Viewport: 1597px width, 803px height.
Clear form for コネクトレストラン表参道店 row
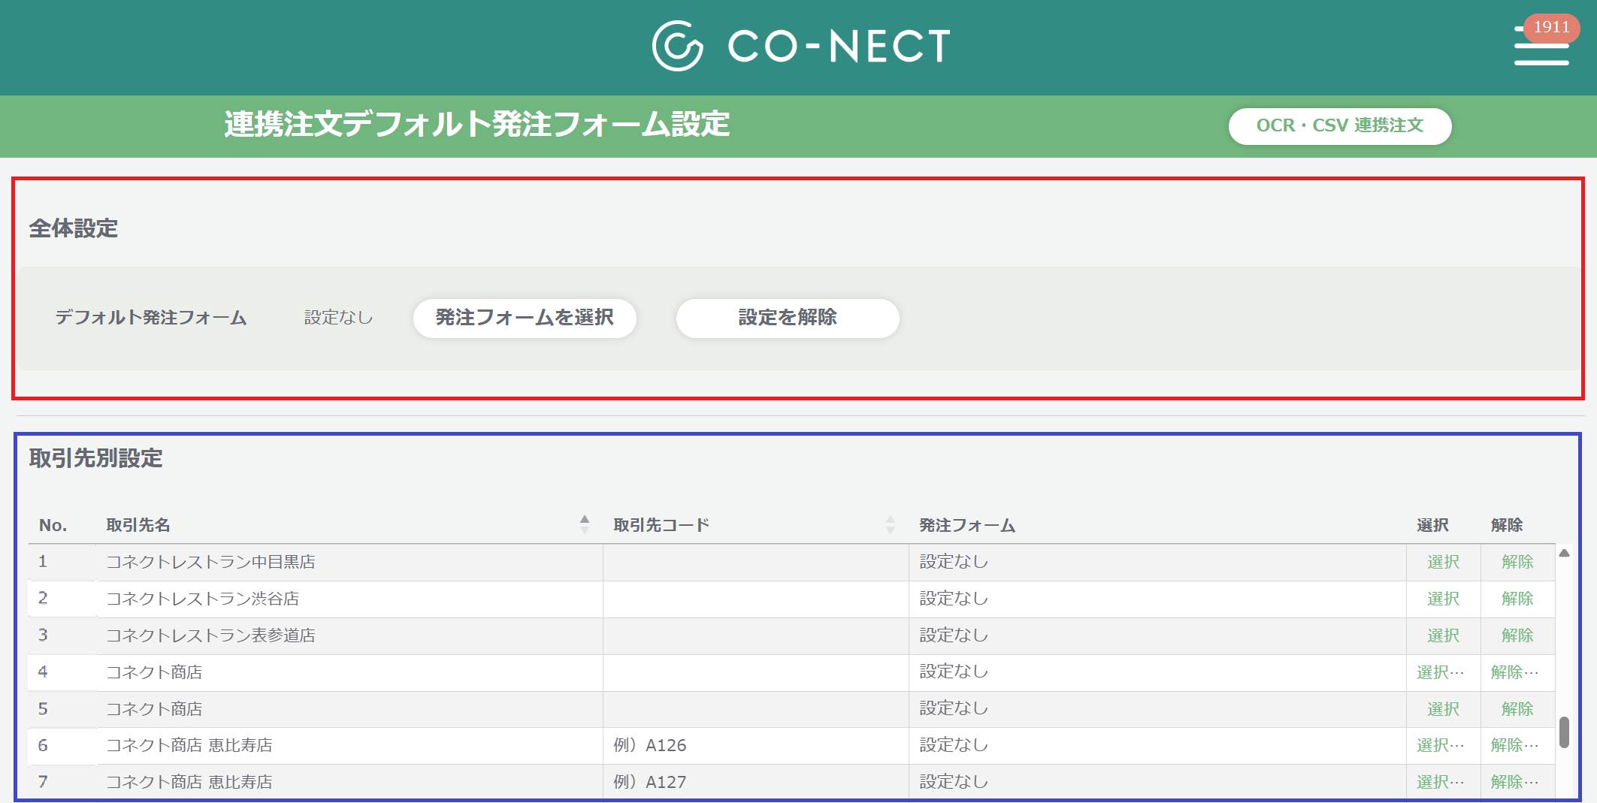1517,635
